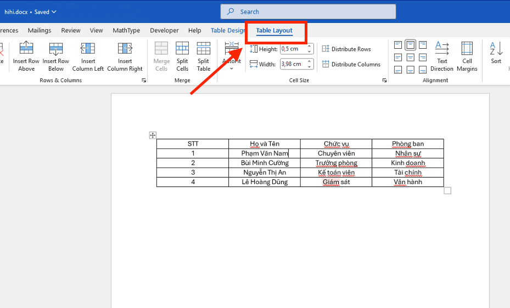Viewport: 510px width, 308px height.
Task: Click the cell Trưởng phòng
Action: (336, 163)
